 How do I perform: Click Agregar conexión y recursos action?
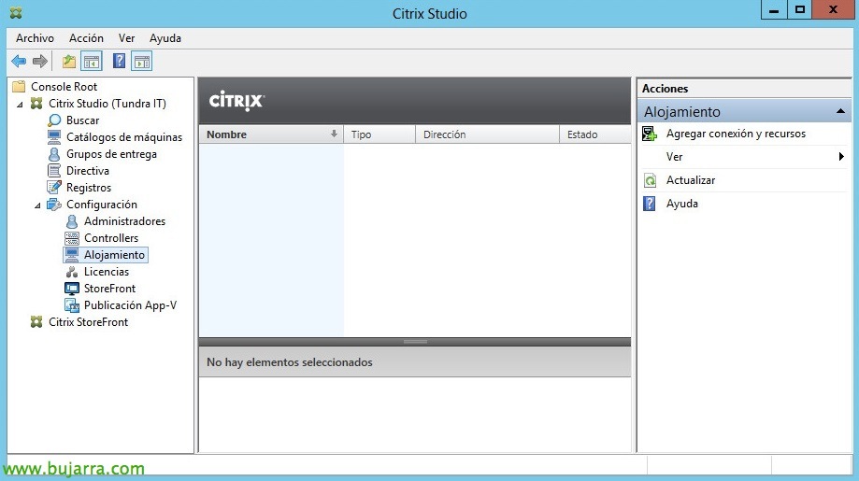point(736,134)
